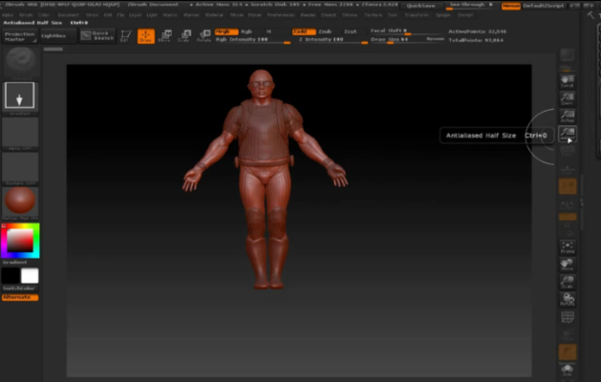Open the Document menu
The width and height of the screenshot is (601, 382).
[x=68, y=15]
